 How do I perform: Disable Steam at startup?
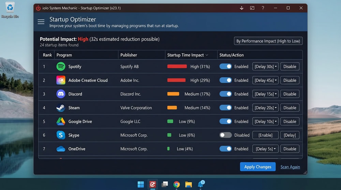tap(290, 108)
